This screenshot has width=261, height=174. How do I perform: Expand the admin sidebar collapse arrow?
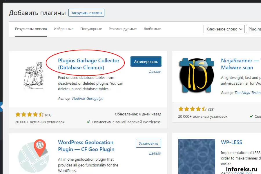click(x=1, y=107)
